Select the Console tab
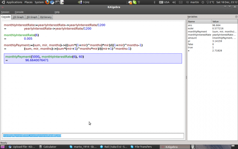Image resolution: width=238 pixels, height=149 pixels. (x=6, y=17)
